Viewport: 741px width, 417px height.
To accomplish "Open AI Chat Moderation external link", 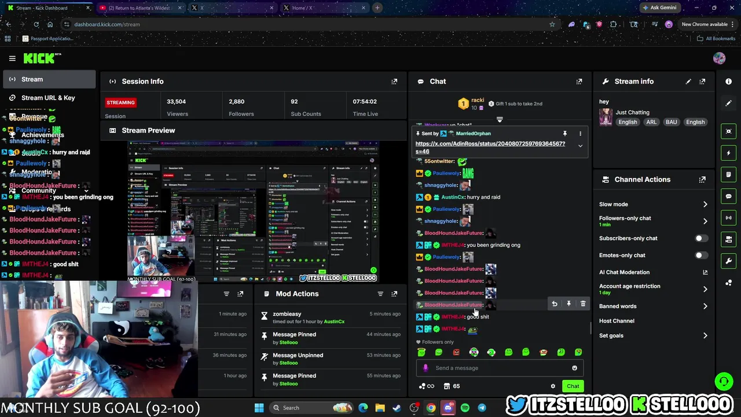I will pyautogui.click(x=705, y=272).
